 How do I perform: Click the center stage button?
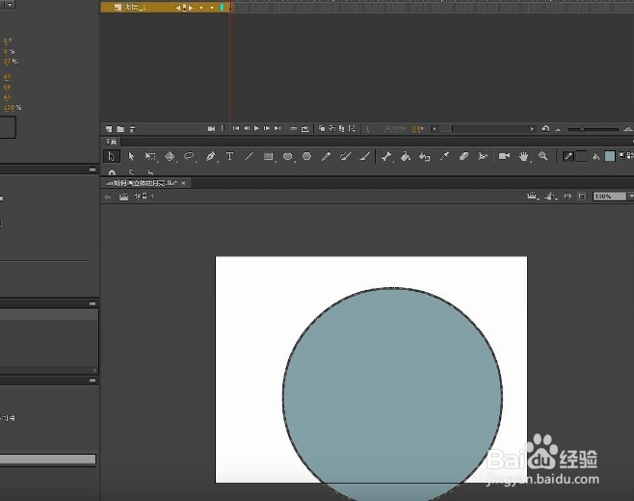(568, 197)
